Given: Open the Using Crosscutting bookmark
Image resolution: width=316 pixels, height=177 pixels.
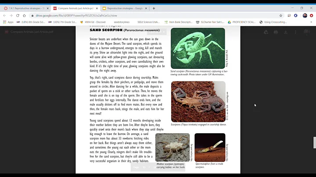Looking at the screenshot, I should pyautogui.click(x=273, y=22).
